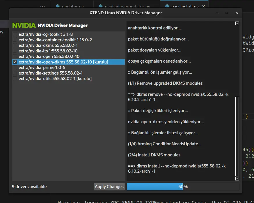Click log line 'dosya çakışmaları denetleniyor...'
The width and height of the screenshot is (254, 203).
(159, 61)
